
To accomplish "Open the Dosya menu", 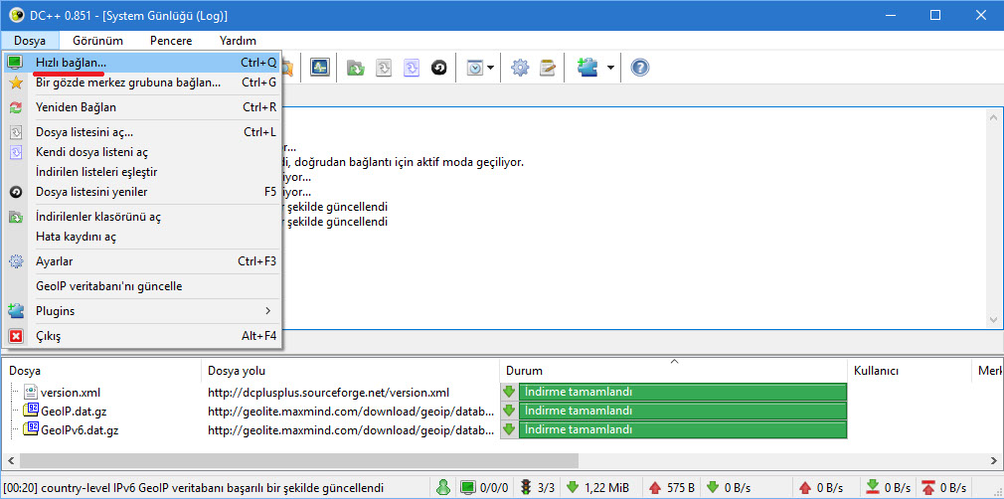I will (30, 41).
